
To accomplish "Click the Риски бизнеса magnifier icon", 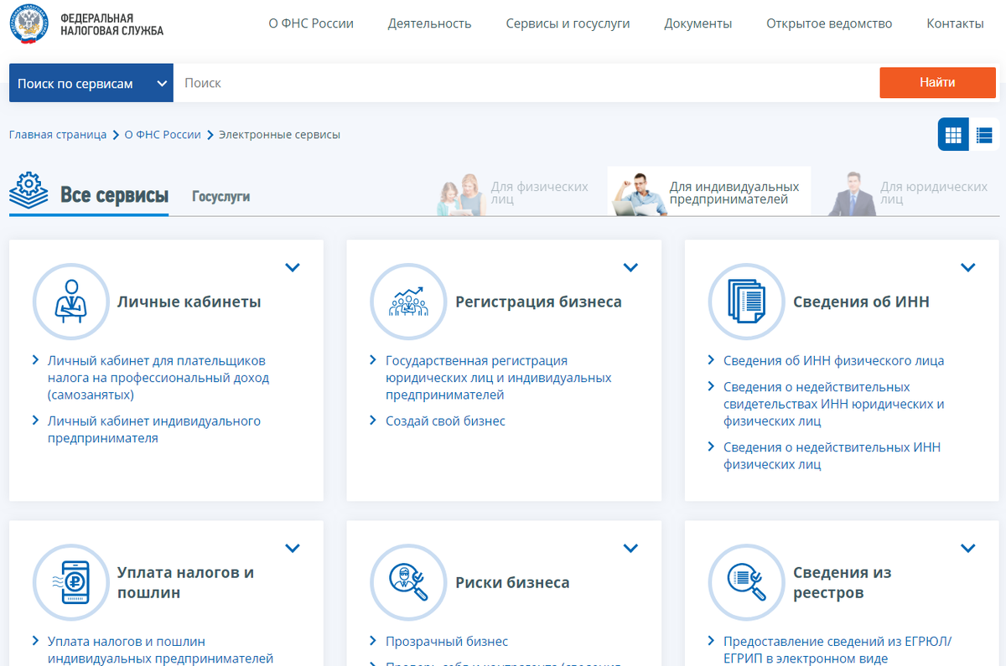I will pyautogui.click(x=408, y=582).
